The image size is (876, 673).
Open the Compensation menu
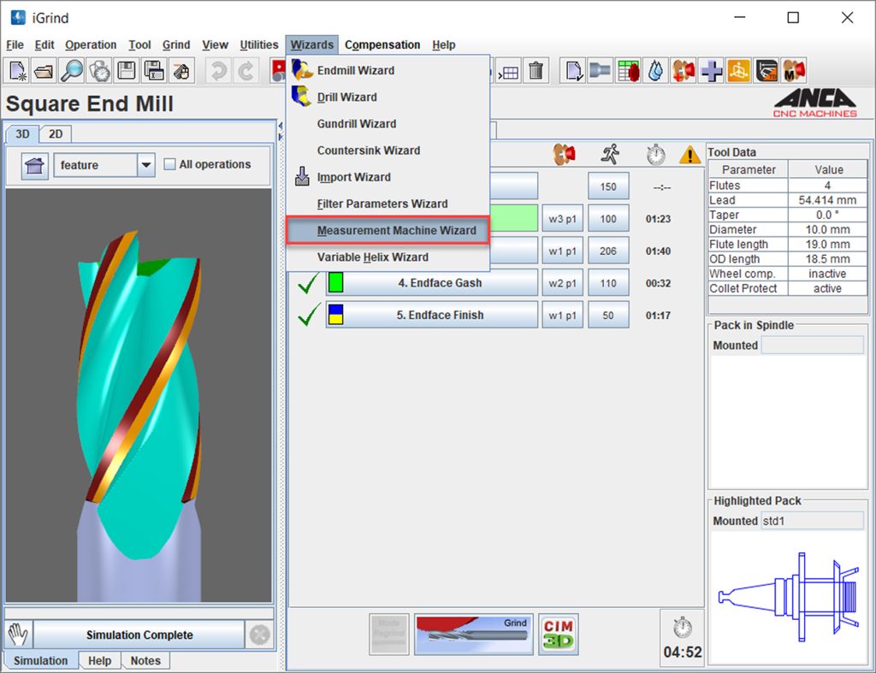pyautogui.click(x=382, y=44)
